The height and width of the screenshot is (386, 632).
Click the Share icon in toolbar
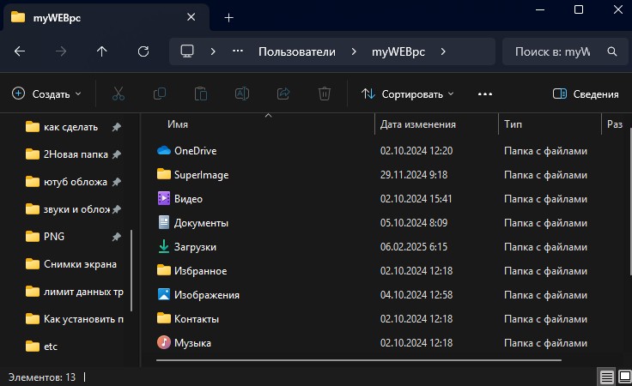pyautogui.click(x=283, y=93)
